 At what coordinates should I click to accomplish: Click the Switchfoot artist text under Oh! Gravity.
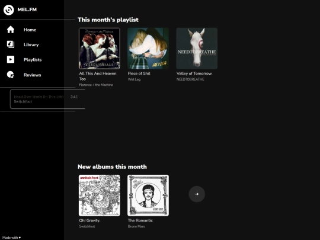pyautogui.click(x=87, y=226)
